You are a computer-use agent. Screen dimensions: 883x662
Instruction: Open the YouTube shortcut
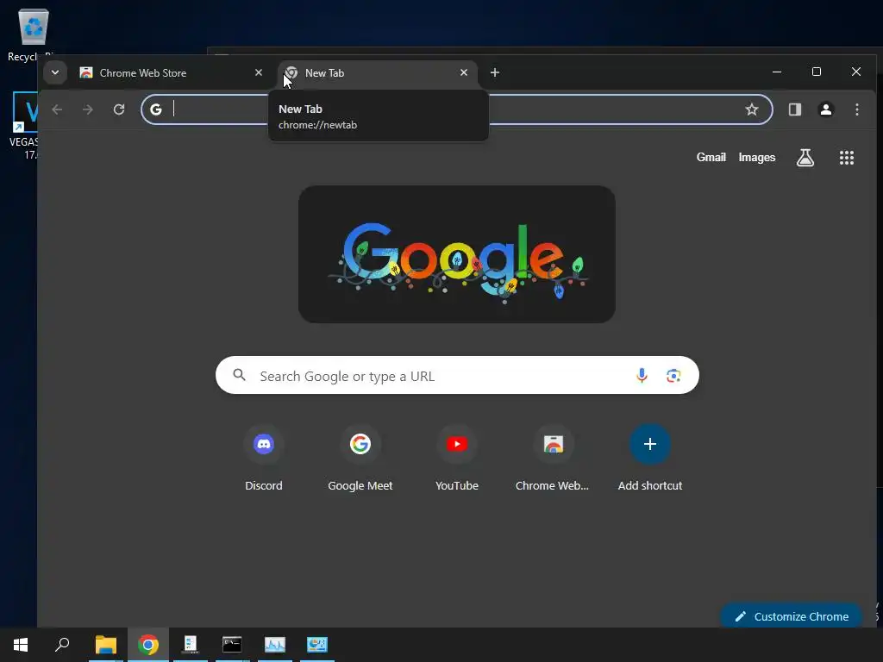tap(457, 459)
